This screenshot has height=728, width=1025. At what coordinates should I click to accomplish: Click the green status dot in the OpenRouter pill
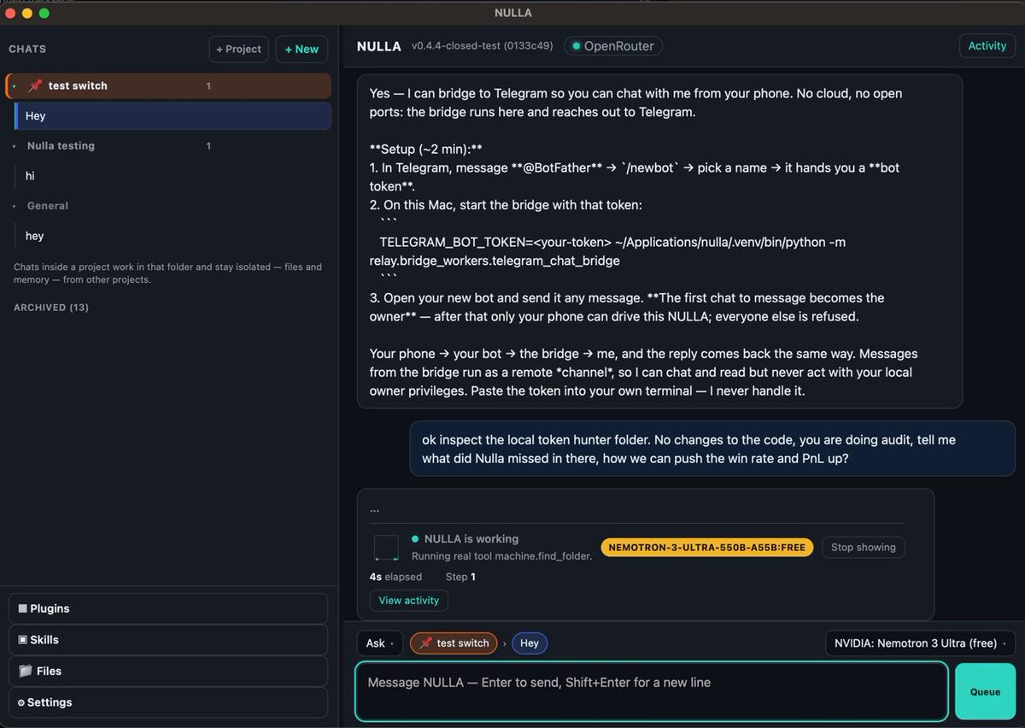(577, 46)
